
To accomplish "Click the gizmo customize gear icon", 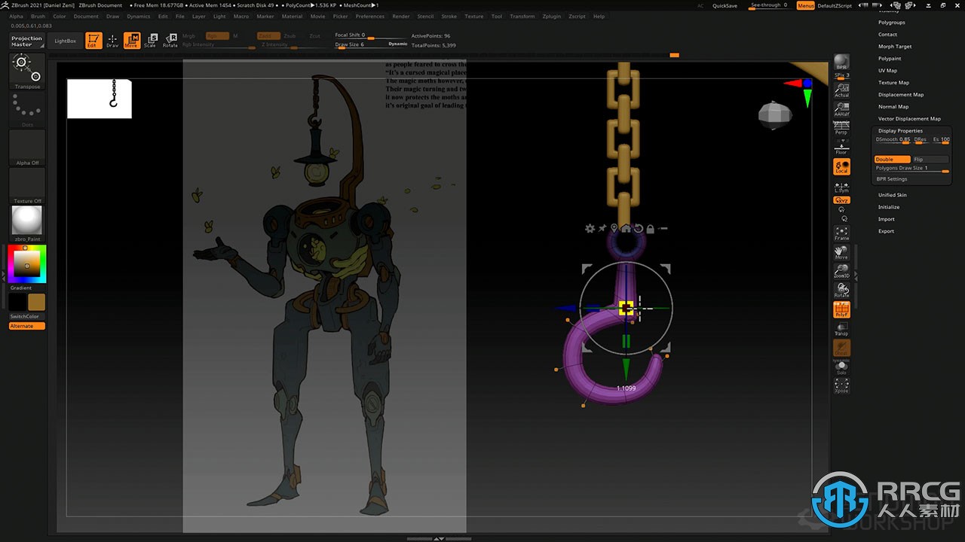I will coord(590,228).
